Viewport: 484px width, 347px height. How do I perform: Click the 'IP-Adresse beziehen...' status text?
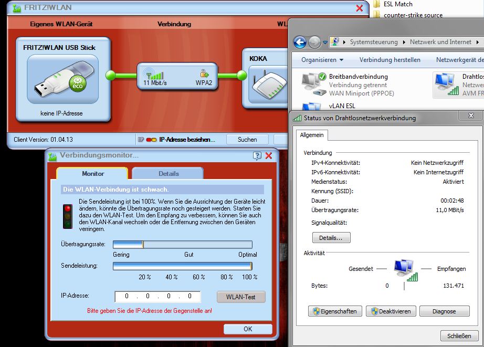(187, 140)
